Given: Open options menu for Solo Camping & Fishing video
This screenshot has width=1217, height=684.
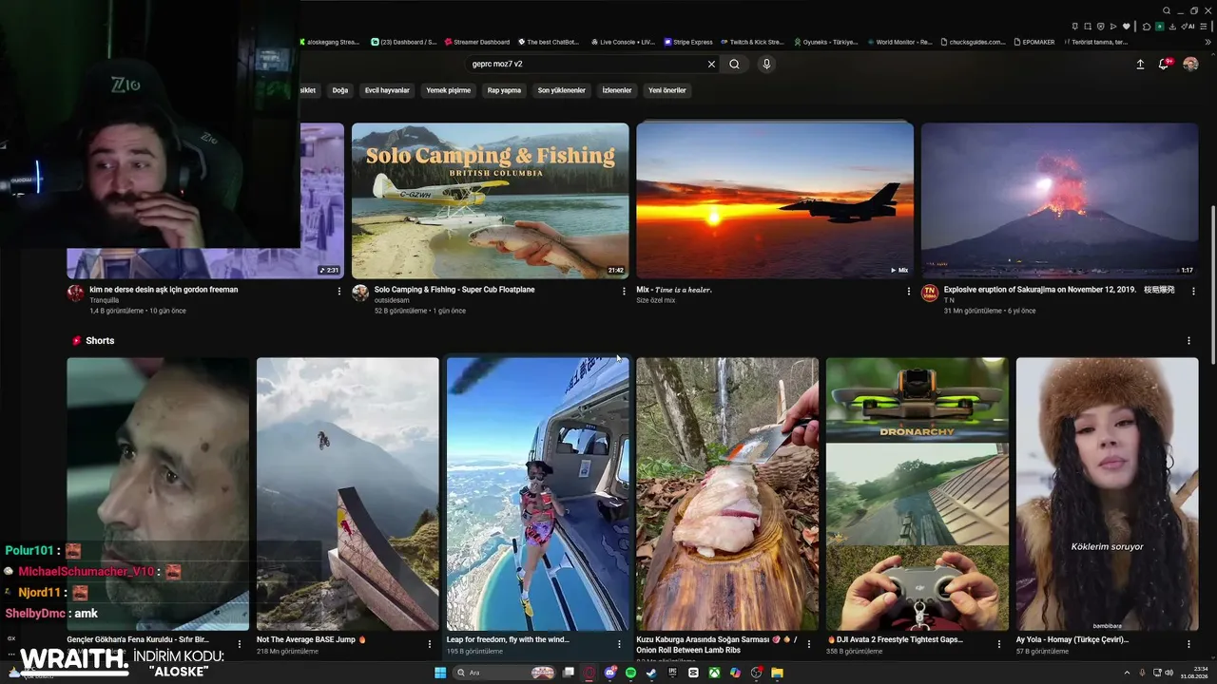Looking at the screenshot, I should pyautogui.click(x=624, y=292).
